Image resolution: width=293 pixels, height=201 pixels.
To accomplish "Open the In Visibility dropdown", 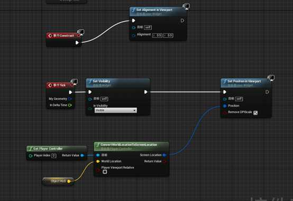I will pos(116,111).
